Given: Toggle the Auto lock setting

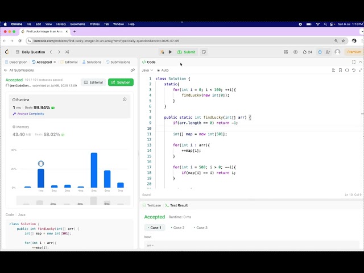Looking at the screenshot, I should point(163,70).
